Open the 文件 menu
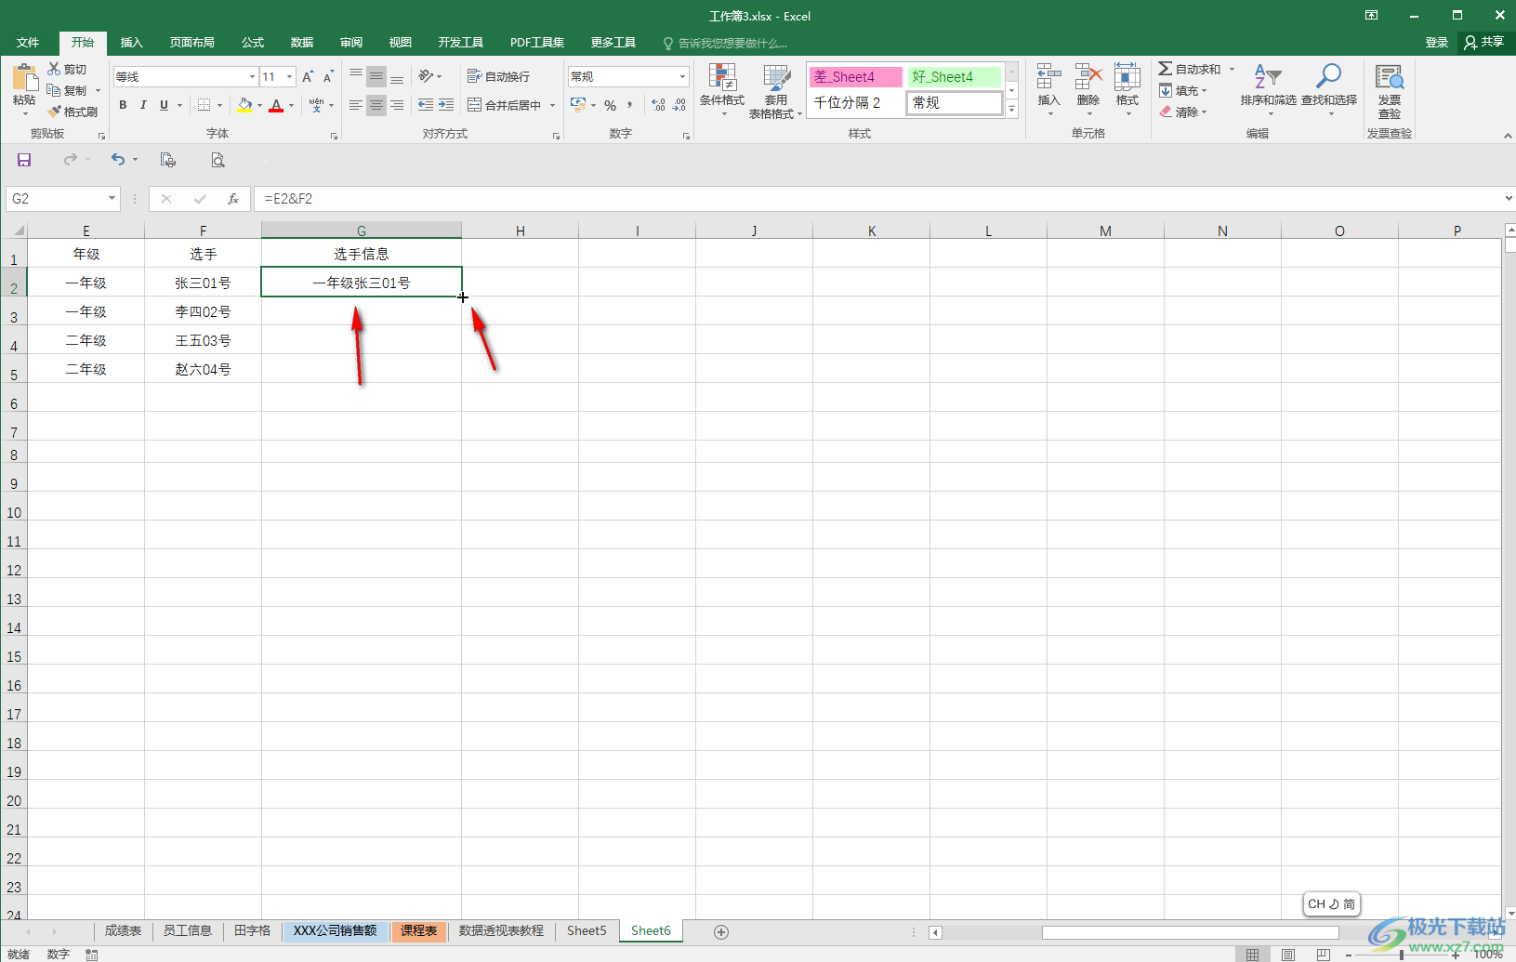This screenshot has width=1516, height=962. [x=28, y=43]
